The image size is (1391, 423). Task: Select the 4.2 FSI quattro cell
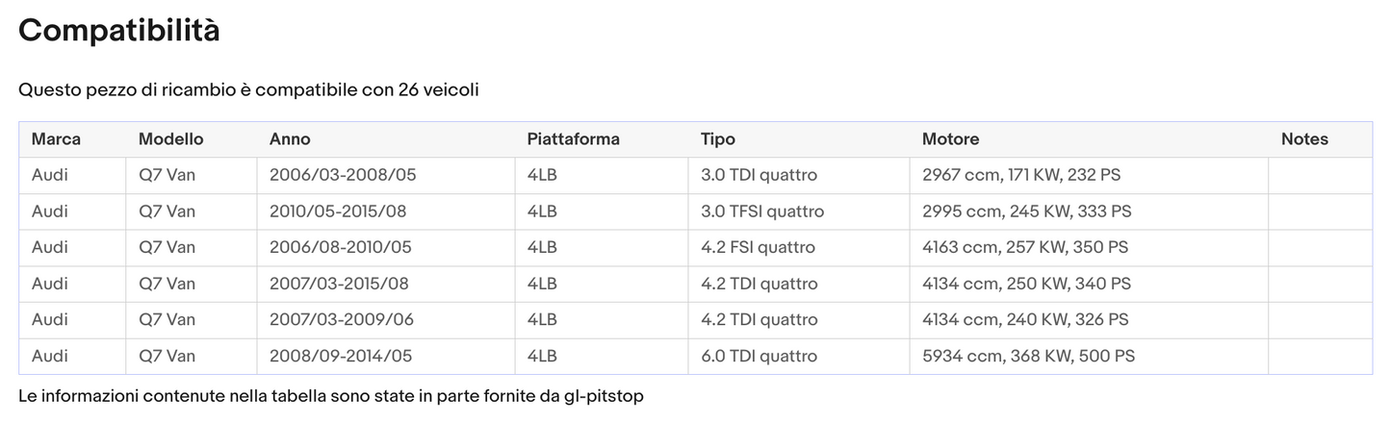(758, 248)
